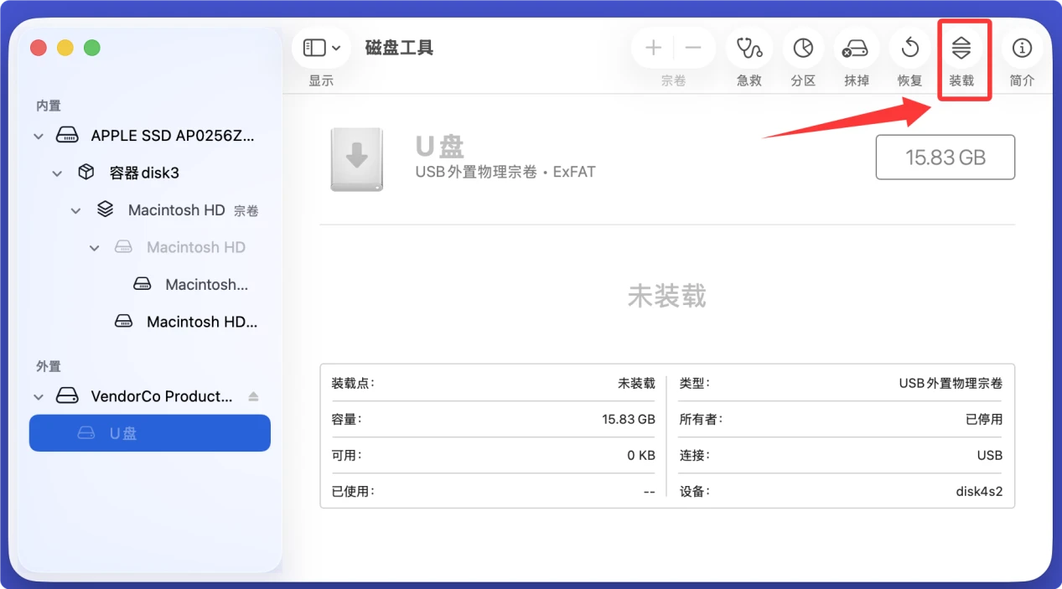The height and width of the screenshot is (589, 1062).
Task: Click the 显示 (View) sidebar icon
Action: (314, 48)
